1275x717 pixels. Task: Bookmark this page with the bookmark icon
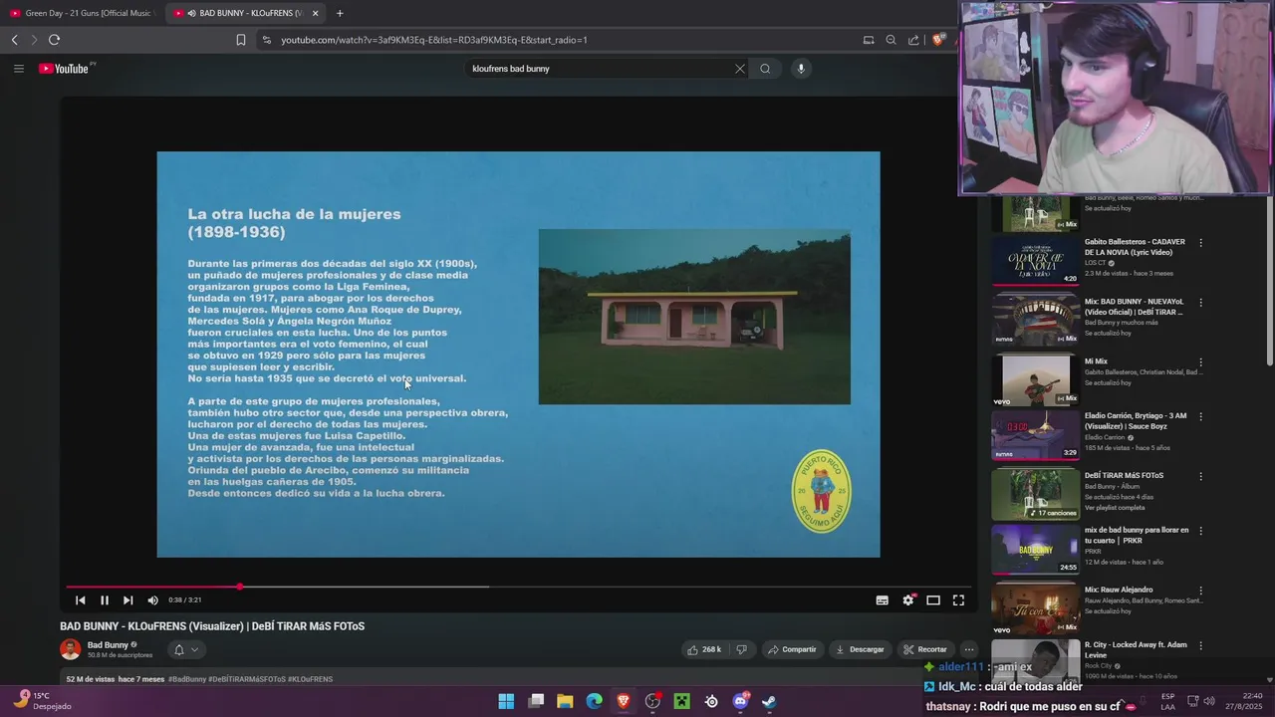pyautogui.click(x=241, y=40)
